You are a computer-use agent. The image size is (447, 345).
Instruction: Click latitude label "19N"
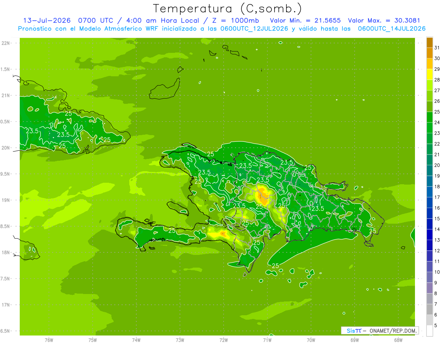[6, 200]
